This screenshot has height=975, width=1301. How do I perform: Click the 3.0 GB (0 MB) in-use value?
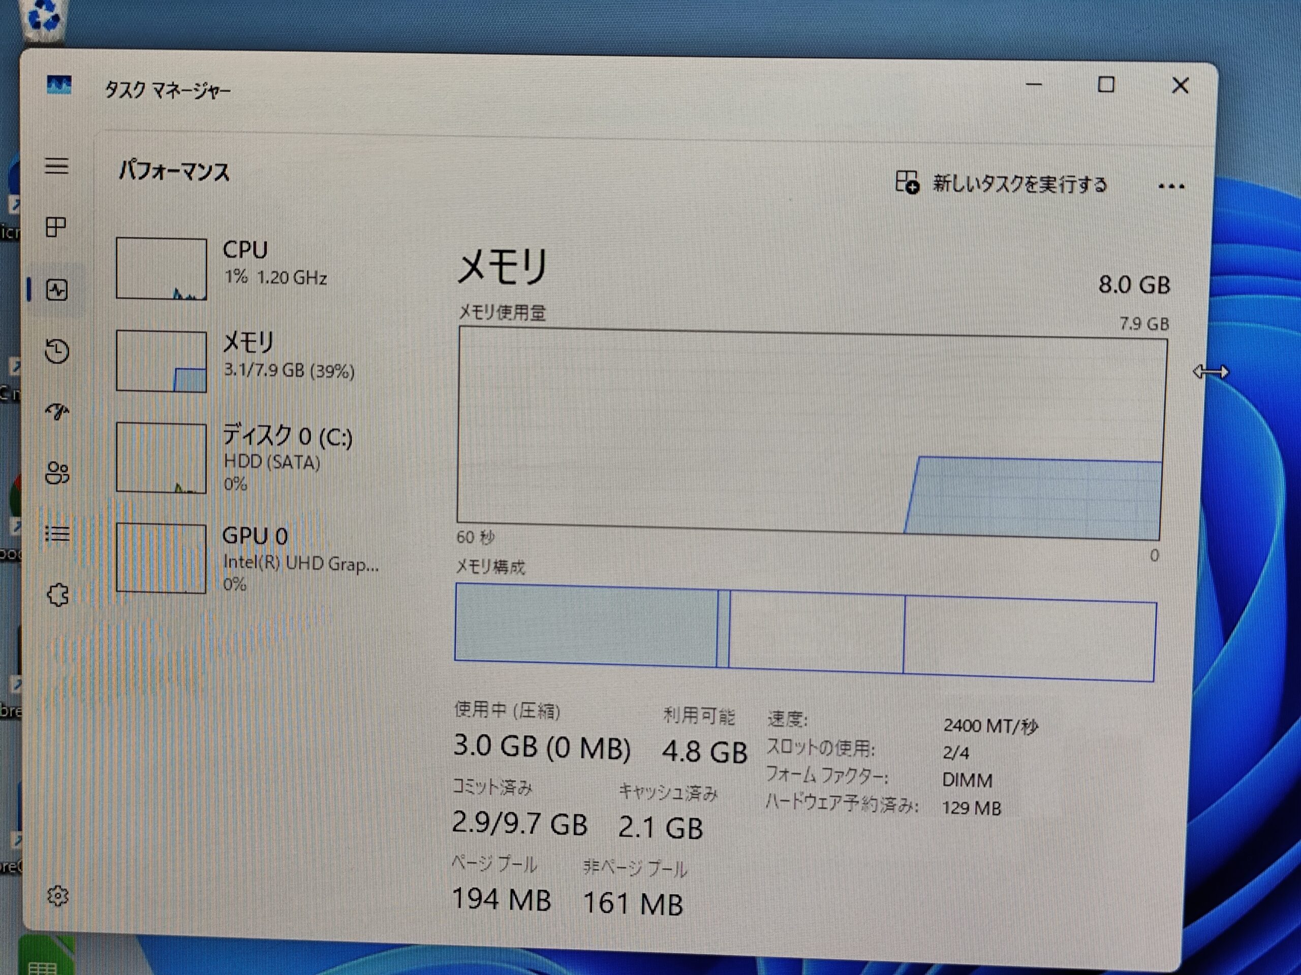(x=542, y=747)
